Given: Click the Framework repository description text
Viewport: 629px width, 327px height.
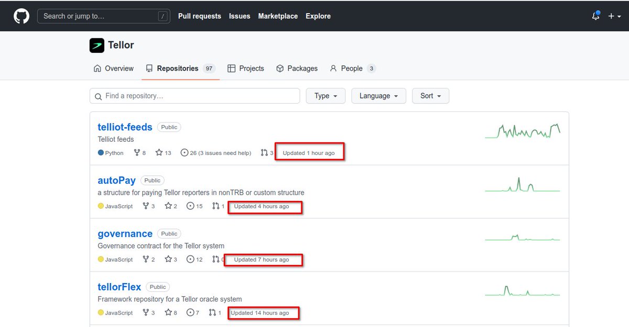Looking at the screenshot, I should point(170,299).
